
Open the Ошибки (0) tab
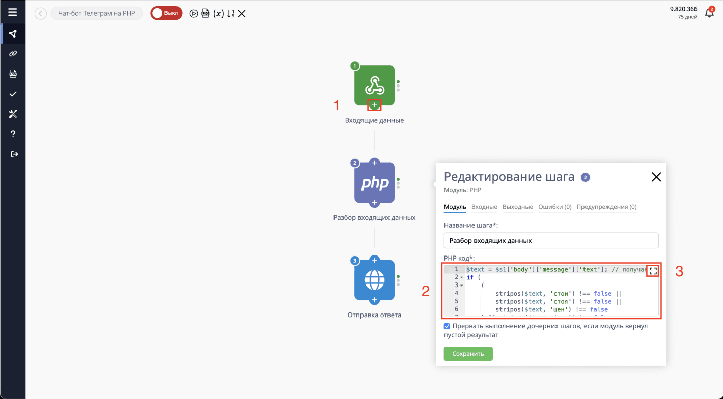tap(555, 207)
